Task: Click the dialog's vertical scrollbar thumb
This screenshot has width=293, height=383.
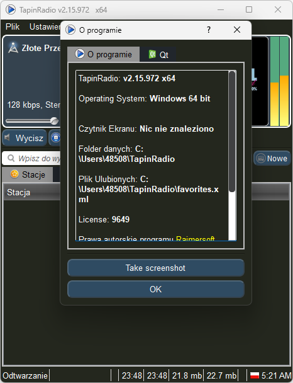Action: click(232, 132)
